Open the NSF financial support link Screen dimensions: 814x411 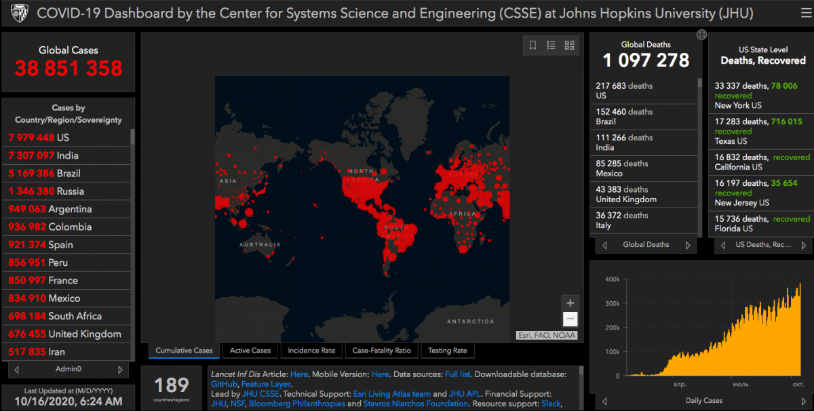click(x=239, y=404)
